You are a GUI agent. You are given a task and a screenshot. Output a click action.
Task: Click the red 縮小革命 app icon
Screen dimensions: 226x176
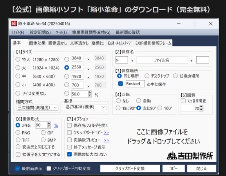click(x=14, y=23)
